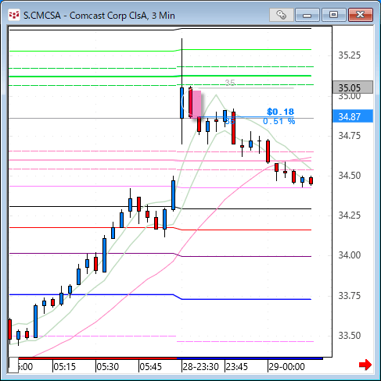Click the gray 35.05 price label
Viewport: 381px width, 381px height.
point(353,87)
